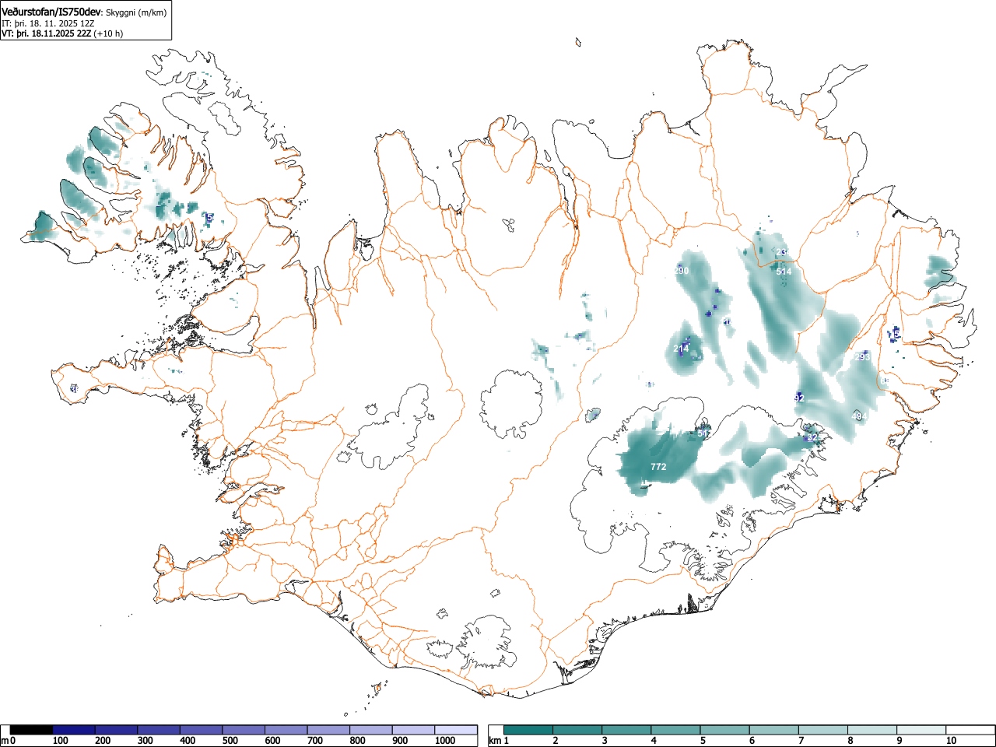Click the '500' tick on meter legend
Image resolution: width=996 pixels, height=747 pixels.
point(230,741)
